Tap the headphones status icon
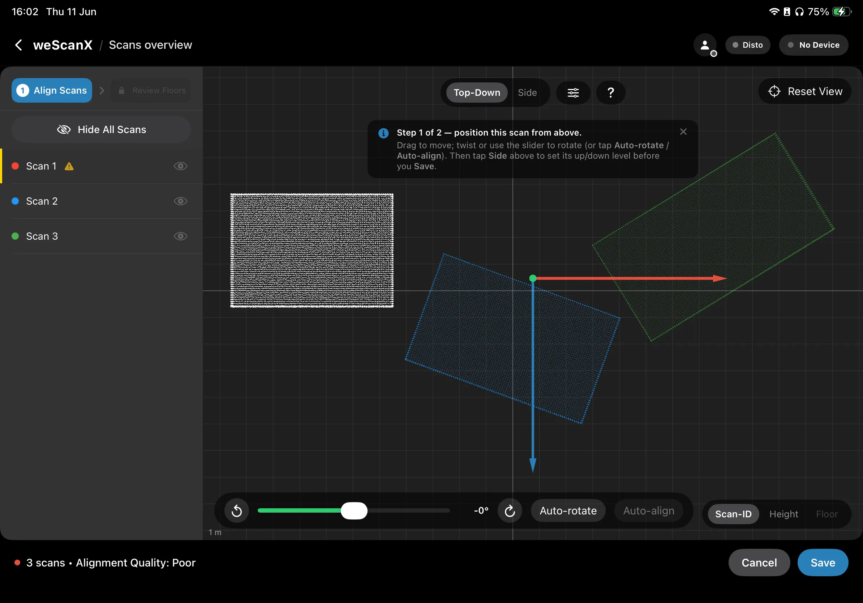Screen dimensions: 863x603 pos(799,12)
